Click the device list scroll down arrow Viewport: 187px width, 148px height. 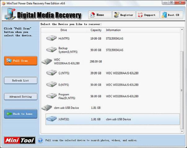tap(182, 131)
